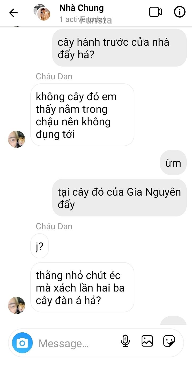Tap the "j?" message bubble

point(39,246)
